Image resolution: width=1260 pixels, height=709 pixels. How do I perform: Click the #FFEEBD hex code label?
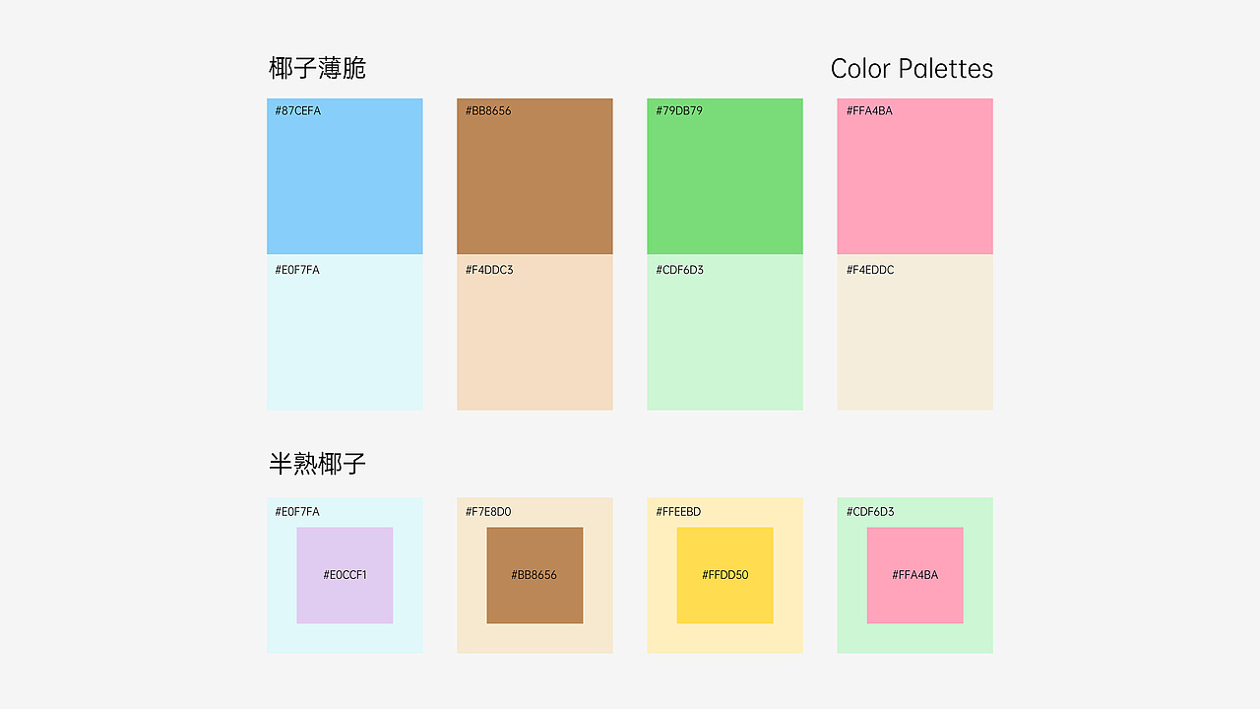tap(678, 512)
